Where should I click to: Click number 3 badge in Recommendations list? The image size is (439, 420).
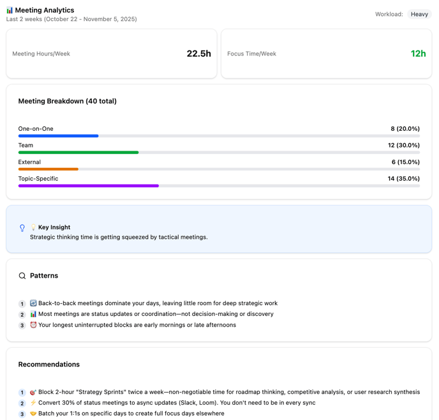(22, 414)
